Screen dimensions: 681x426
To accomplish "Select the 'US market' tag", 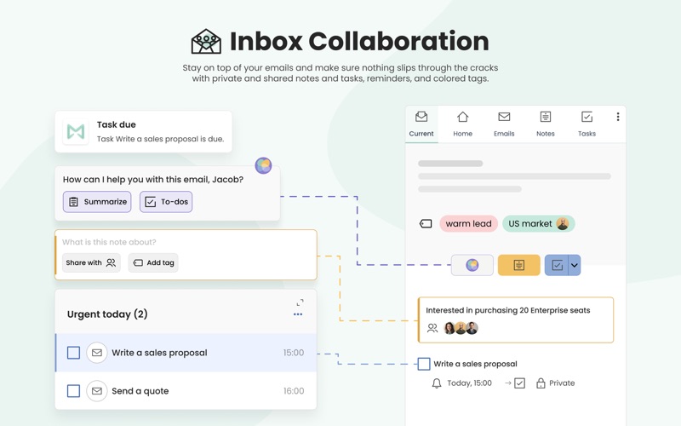I will click(539, 223).
